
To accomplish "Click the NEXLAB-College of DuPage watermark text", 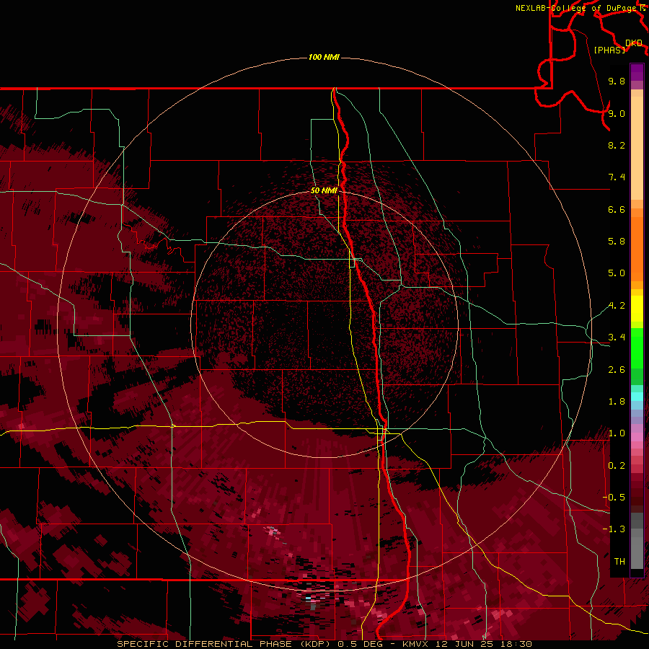I will tap(578, 8).
